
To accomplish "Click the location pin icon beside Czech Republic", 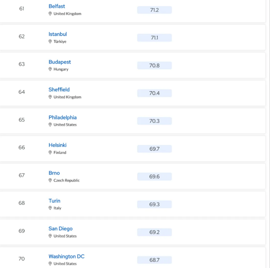I will tap(50, 181).
